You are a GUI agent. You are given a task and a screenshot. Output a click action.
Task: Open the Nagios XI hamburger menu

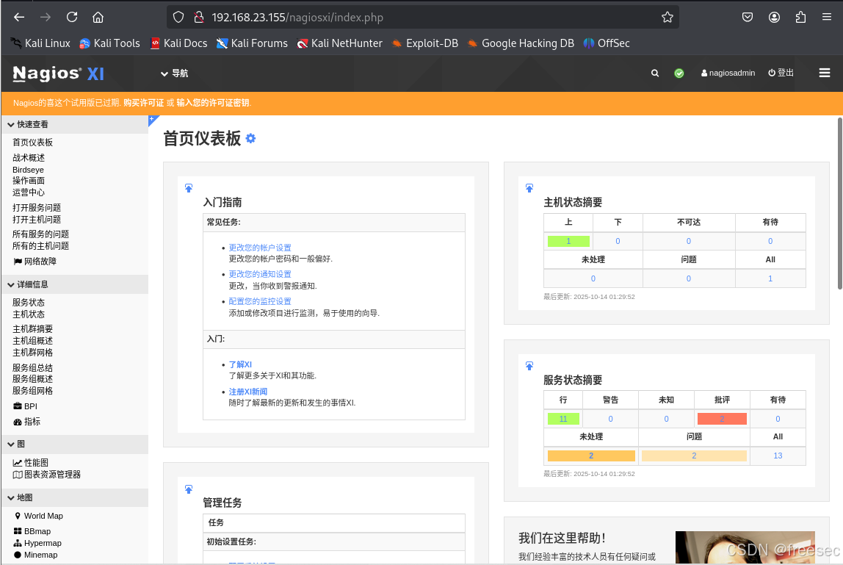point(824,73)
